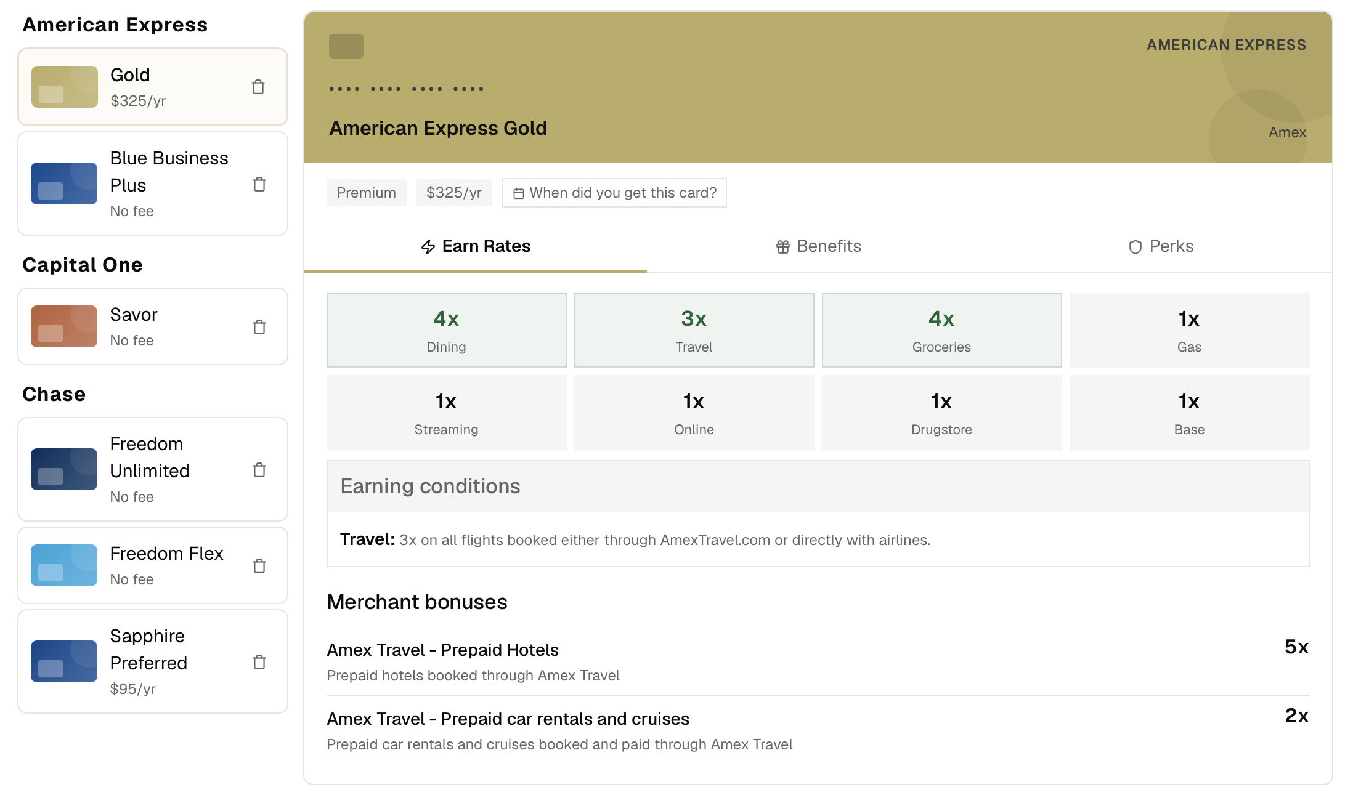
Task: Click the American Express issuer heading
Action: [x=115, y=25]
